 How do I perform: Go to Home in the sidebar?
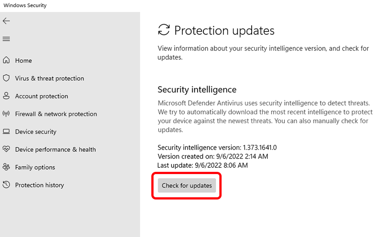(x=23, y=61)
